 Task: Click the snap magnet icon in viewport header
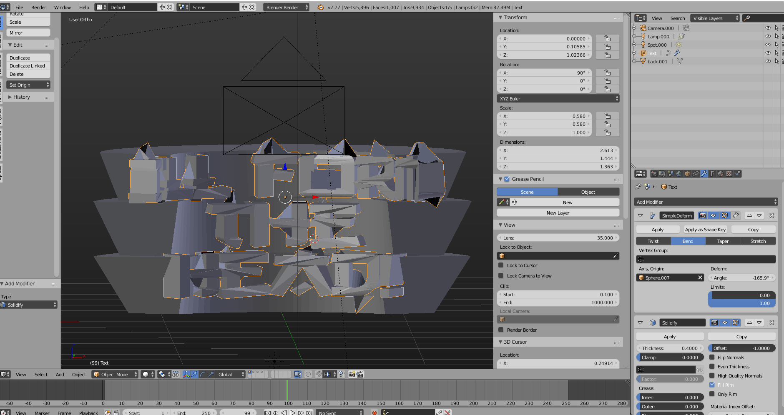point(319,374)
